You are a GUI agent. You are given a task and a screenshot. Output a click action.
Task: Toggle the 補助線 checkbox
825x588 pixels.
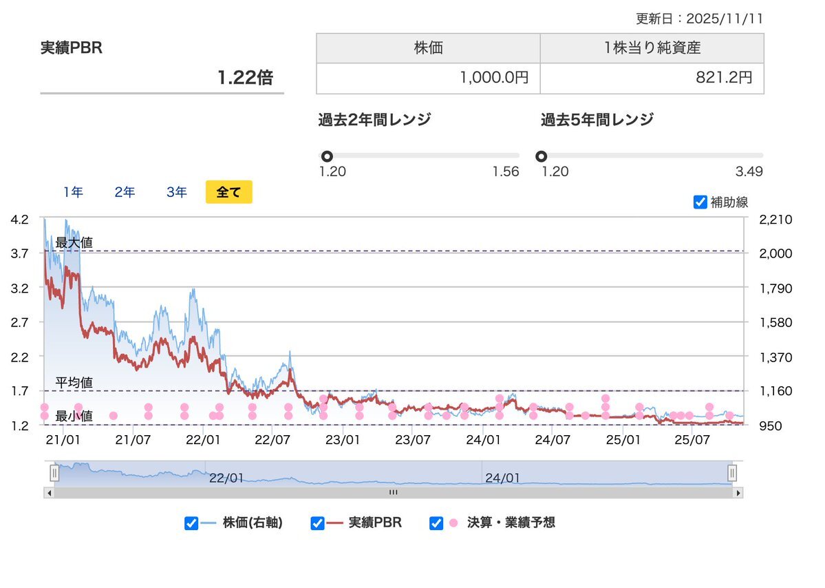(x=700, y=202)
